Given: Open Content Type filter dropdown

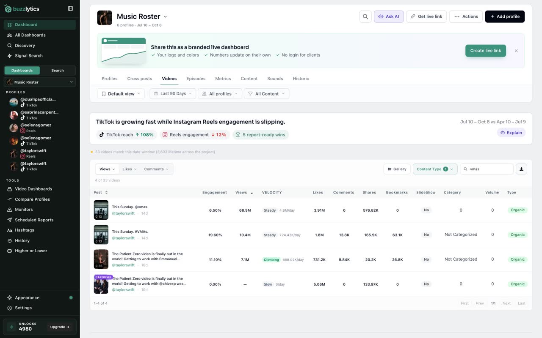Looking at the screenshot, I should (435, 169).
